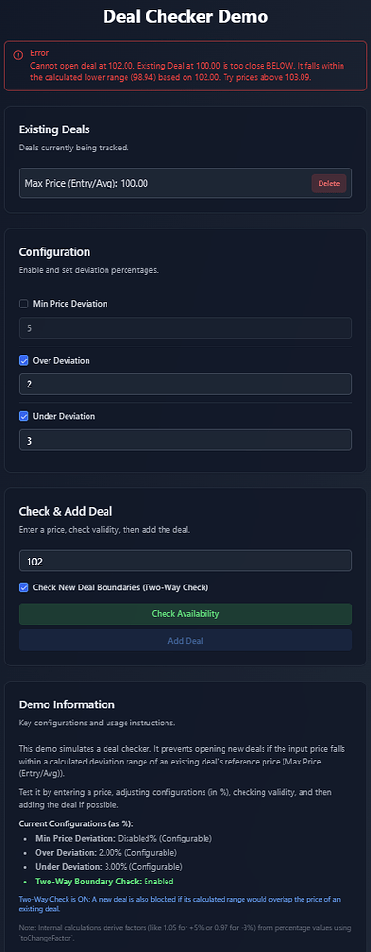Enable the Min Price Deviation checkbox
The height and width of the screenshot is (952, 371).
[24, 304]
